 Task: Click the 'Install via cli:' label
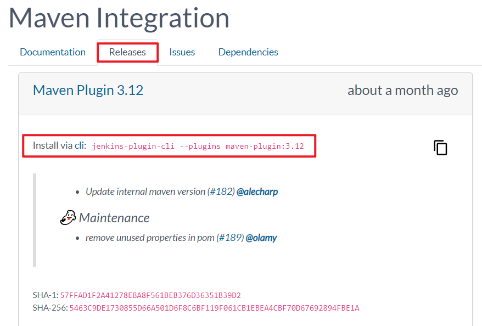click(x=60, y=145)
